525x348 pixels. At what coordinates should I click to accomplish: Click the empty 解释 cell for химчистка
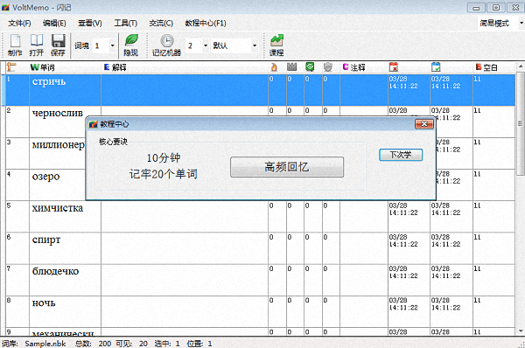coord(185,217)
